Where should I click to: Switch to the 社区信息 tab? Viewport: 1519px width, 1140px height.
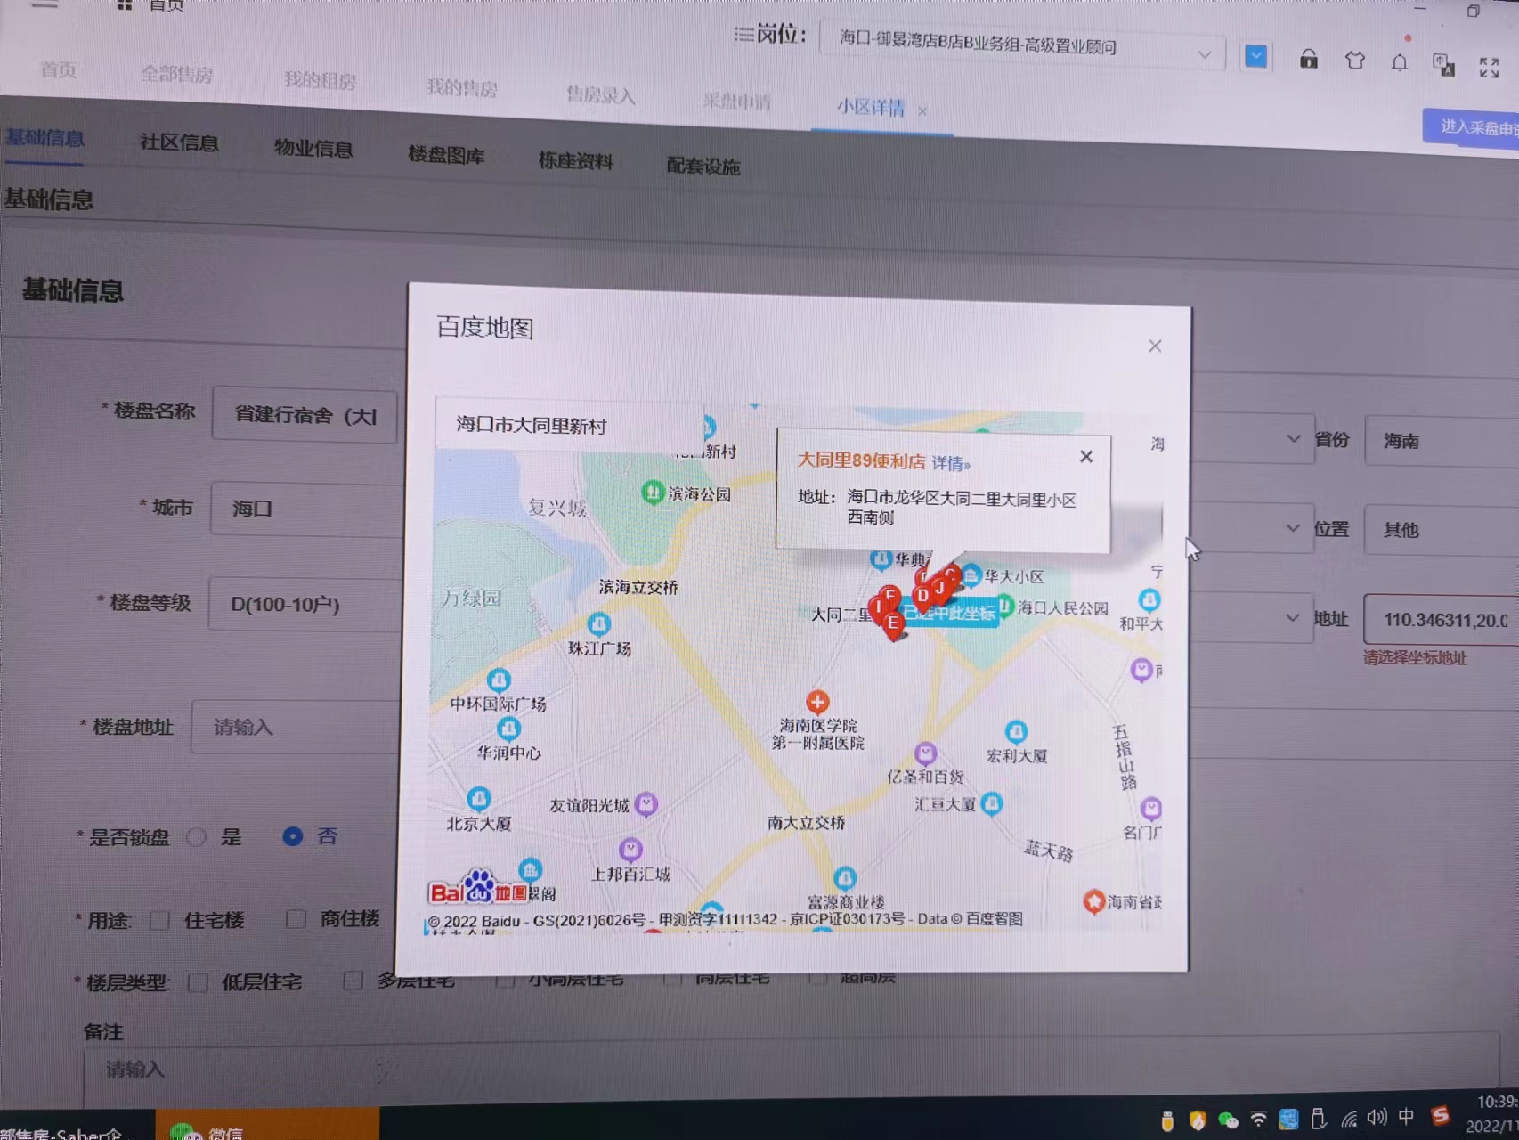pos(179,142)
